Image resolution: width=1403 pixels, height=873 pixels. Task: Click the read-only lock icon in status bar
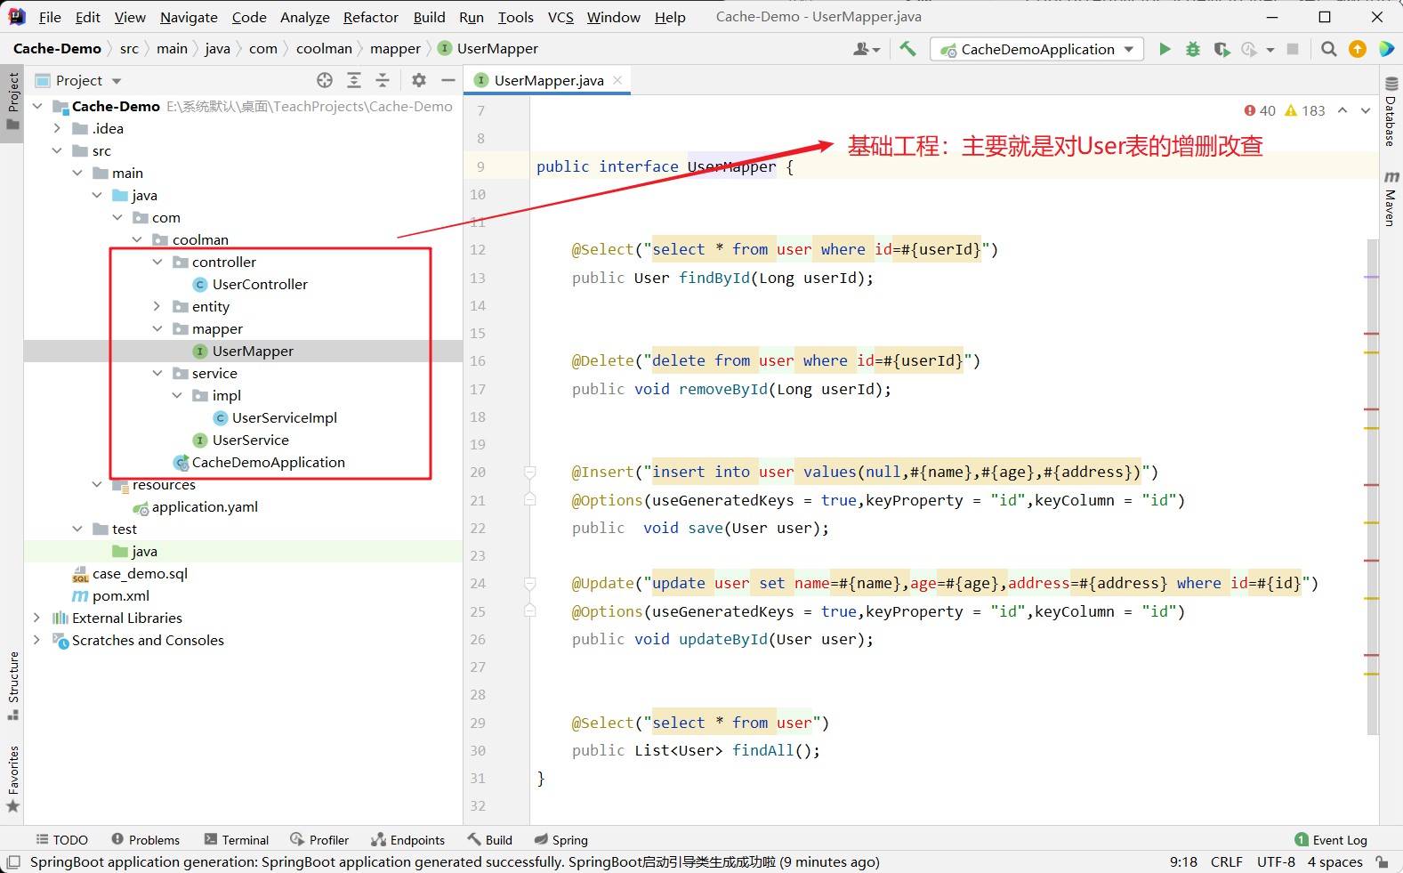1382,861
